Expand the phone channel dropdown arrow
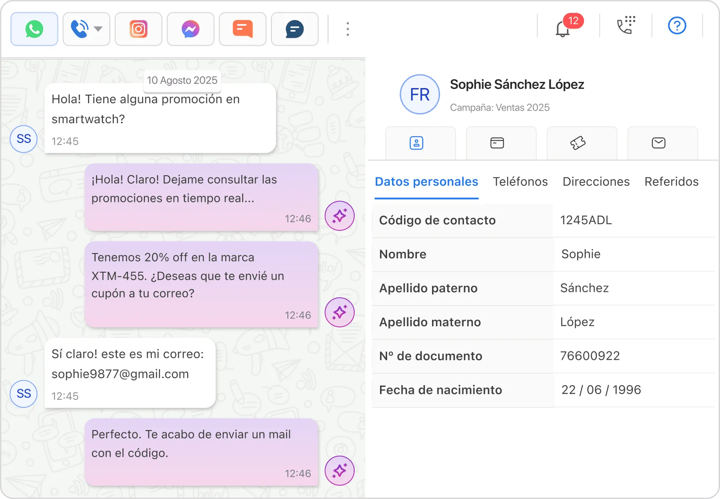 98,29
